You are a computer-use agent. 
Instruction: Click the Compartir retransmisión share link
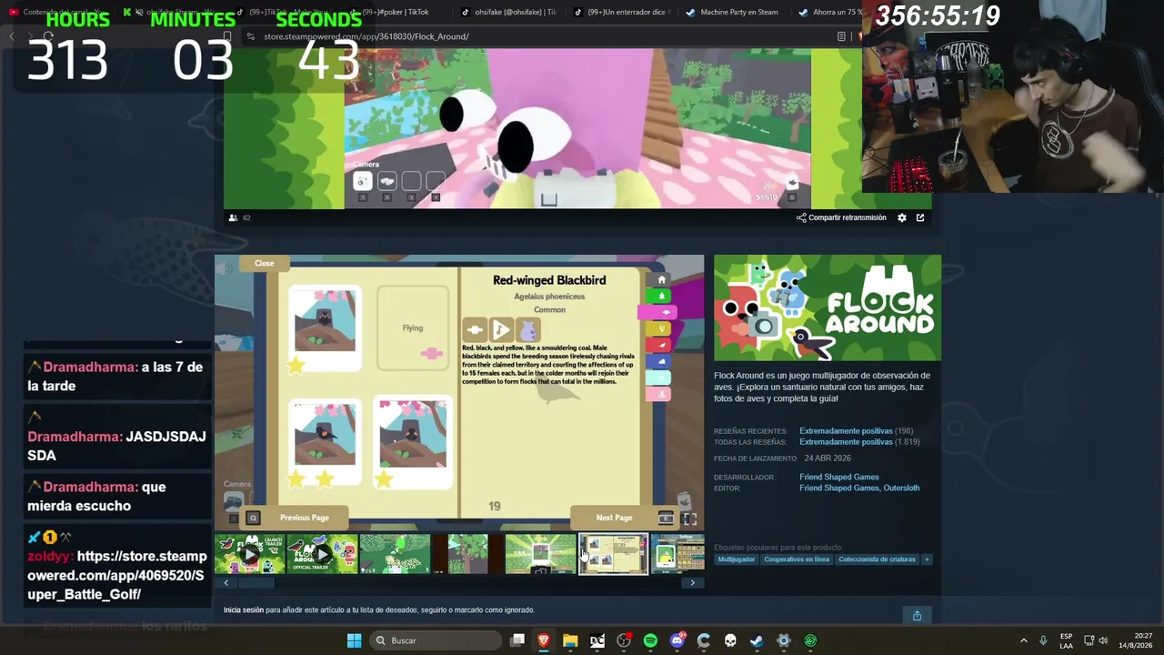[x=841, y=218]
